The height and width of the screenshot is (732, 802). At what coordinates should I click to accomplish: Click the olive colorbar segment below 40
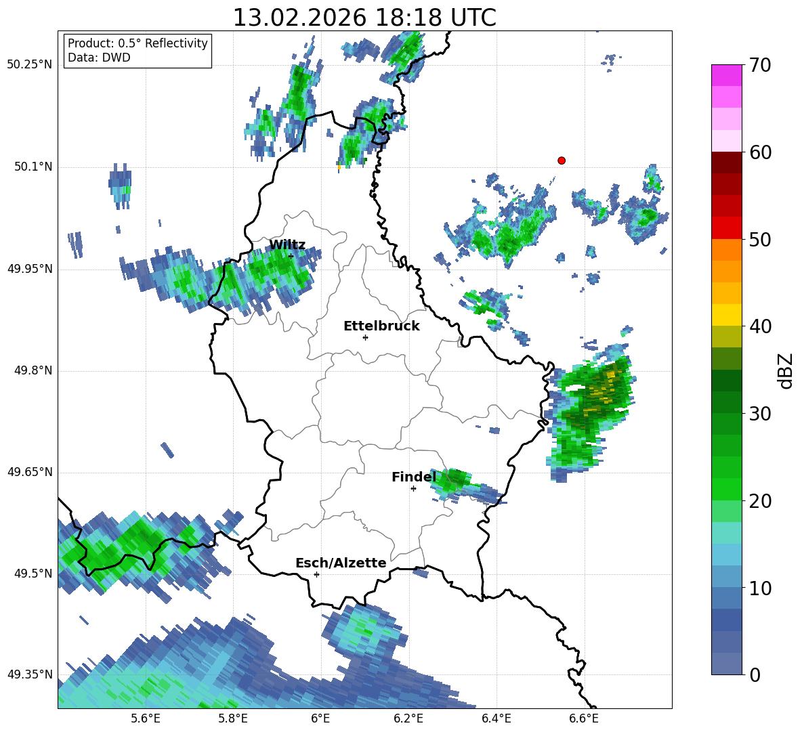726,337
